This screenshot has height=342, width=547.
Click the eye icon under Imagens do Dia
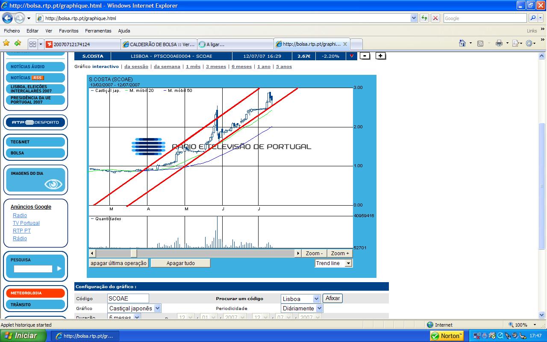(53, 185)
